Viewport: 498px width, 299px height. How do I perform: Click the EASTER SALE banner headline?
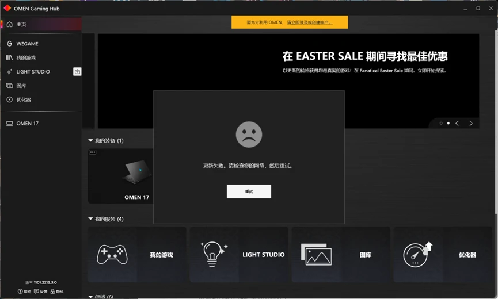[365, 56]
